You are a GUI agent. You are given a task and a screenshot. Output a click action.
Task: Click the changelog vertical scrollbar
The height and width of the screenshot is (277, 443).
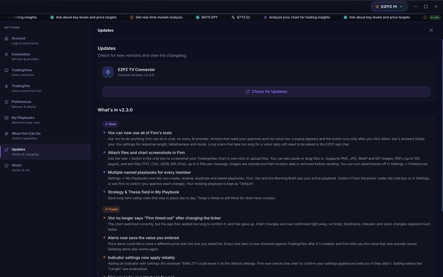point(442,126)
